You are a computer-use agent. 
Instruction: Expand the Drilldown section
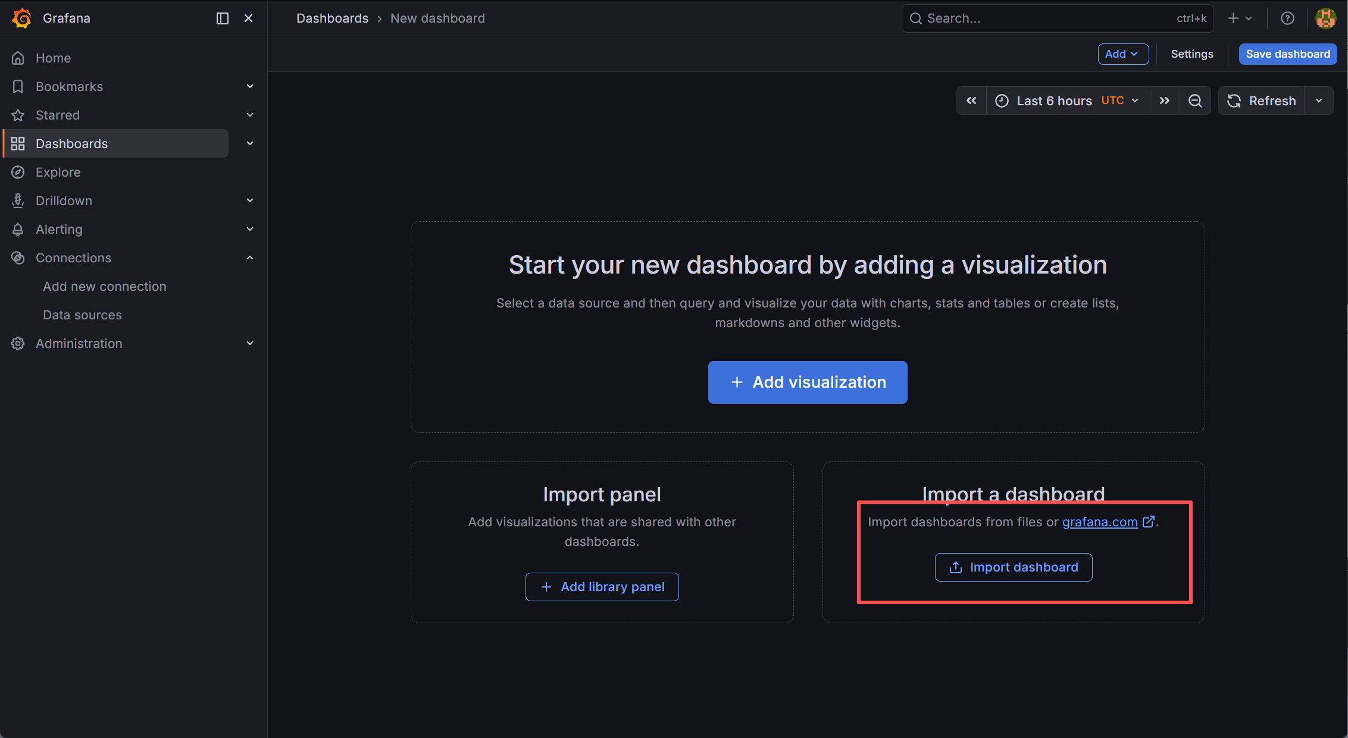250,201
